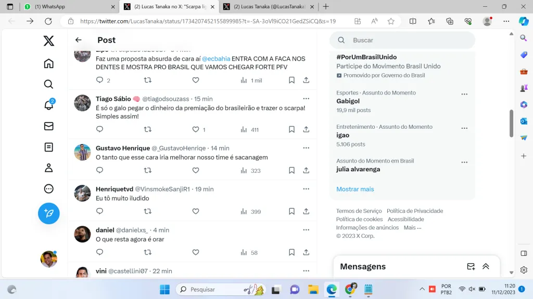Viewport: 533px width, 299px height.
Task: Click the page vertical scrollbar
Action: coord(511,122)
